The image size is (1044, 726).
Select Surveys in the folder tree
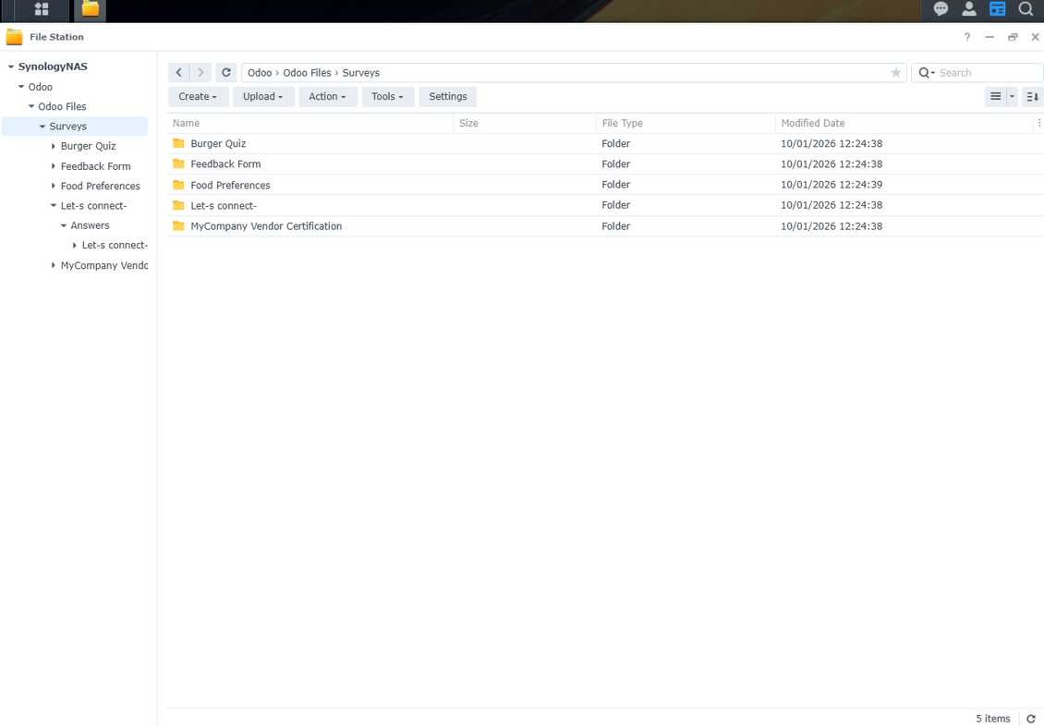(68, 127)
